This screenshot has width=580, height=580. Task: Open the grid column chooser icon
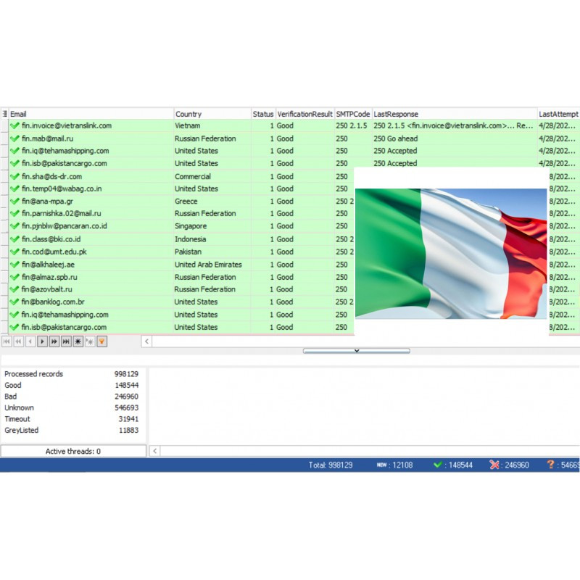tap(4, 114)
